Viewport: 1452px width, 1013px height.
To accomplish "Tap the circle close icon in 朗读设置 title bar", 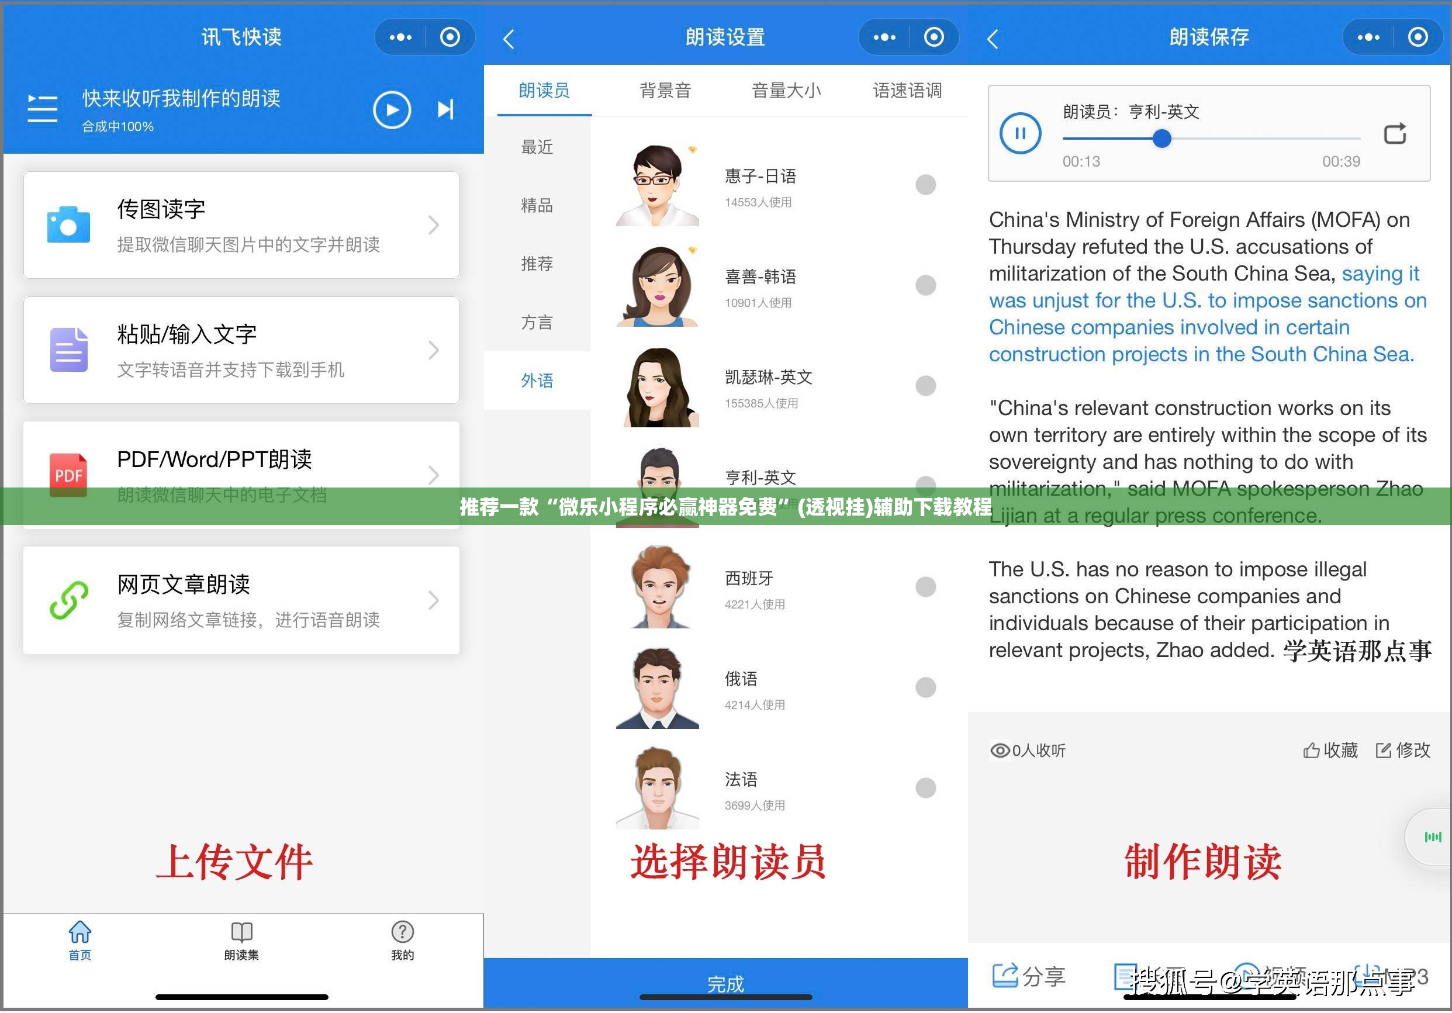I will (x=934, y=37).
